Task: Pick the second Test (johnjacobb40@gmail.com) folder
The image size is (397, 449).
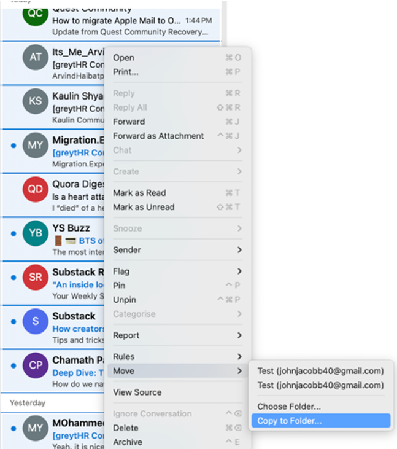Action: coord(321,385)
